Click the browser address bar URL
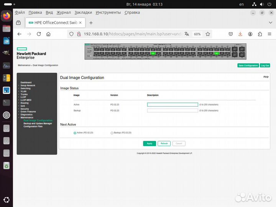276x207 pixels. click(132, 34)
